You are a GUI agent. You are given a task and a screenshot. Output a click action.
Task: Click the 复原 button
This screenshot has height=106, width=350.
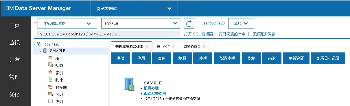(182, 58)
